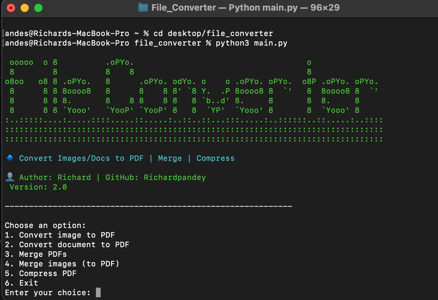Click the author silhouette icon
Image resolution: width=438 pixels, height=300 pixels.
coord(10,177)
